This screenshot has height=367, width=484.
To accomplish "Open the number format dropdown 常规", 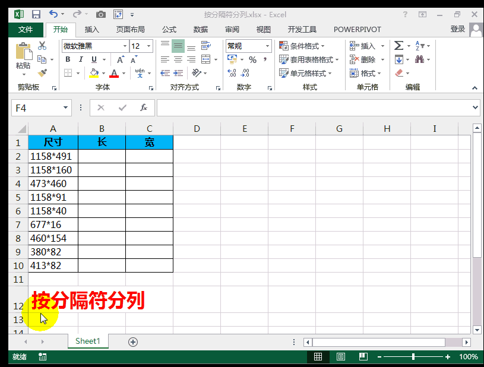I will tap(267, 46).
